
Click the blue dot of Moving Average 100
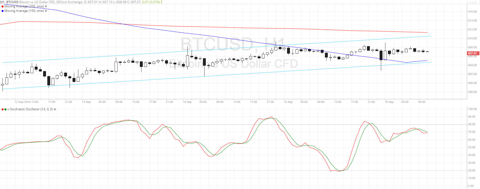3,11
